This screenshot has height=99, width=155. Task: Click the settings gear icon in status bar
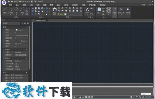coord(131,97)
